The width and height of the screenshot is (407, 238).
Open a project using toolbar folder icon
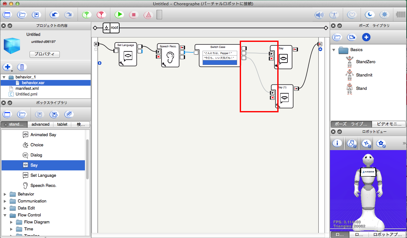pyautogui.click(x=22, y=15)
